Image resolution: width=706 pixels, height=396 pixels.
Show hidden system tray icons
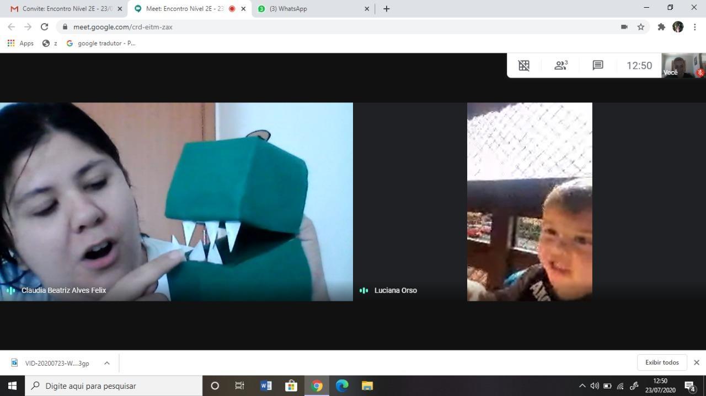(582, 386)
